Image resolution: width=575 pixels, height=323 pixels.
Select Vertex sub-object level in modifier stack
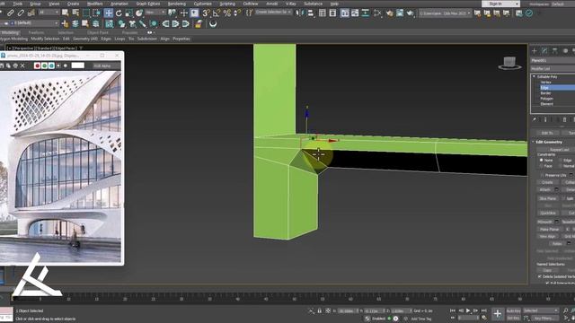point(545,83)
